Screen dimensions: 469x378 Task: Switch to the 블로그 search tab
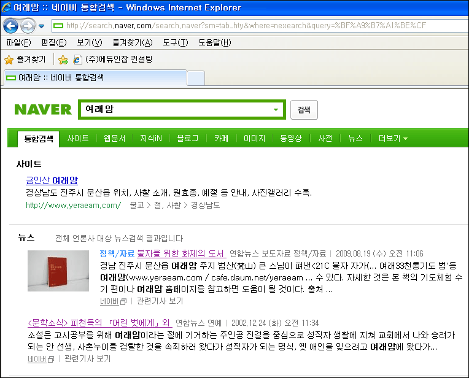(188, 138)
